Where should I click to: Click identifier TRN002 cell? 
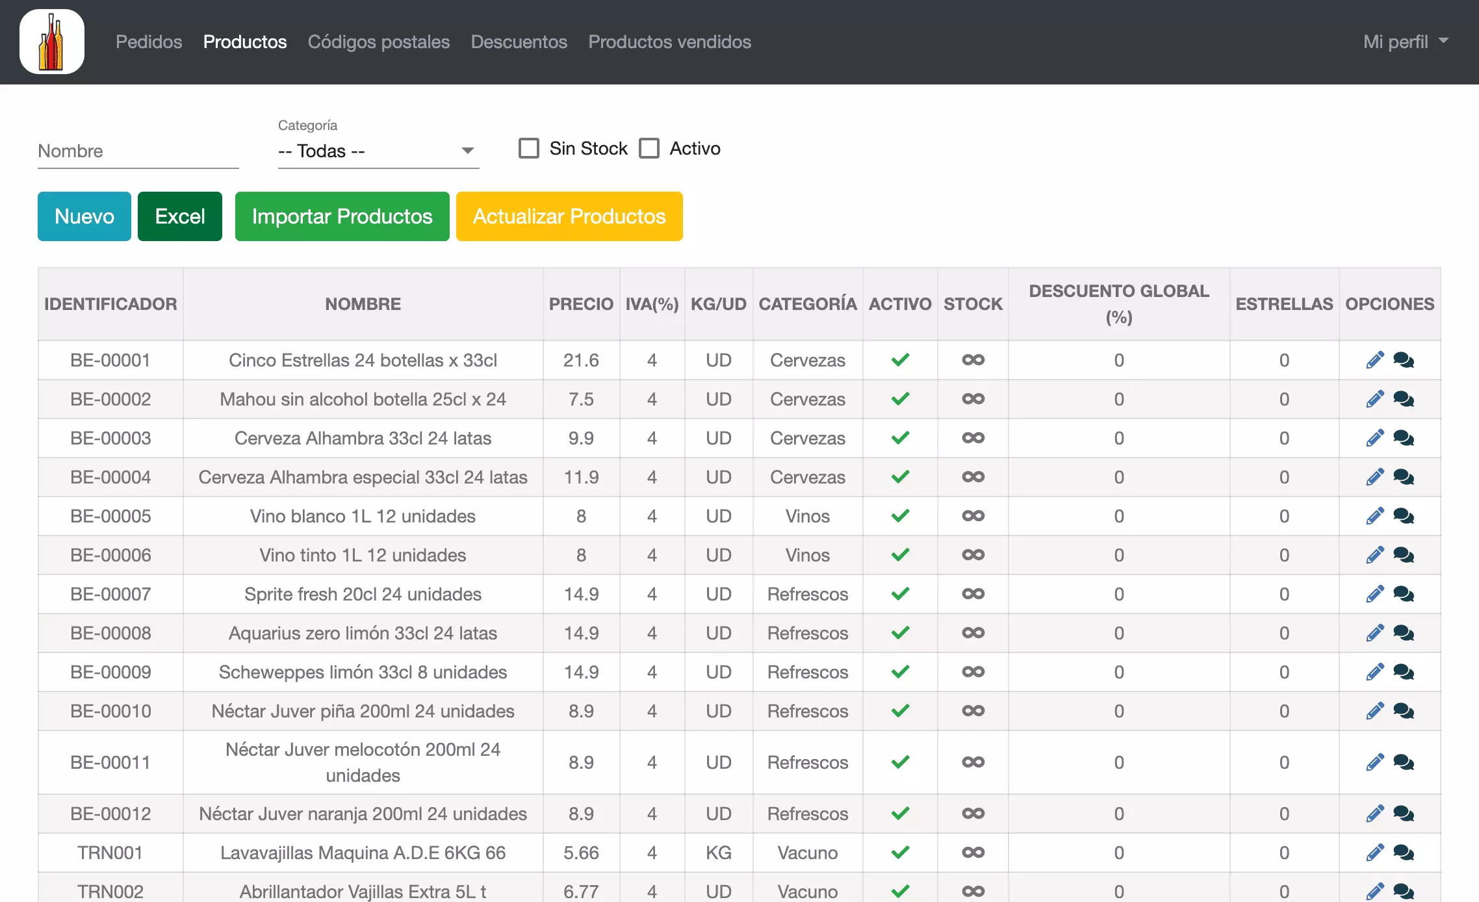[110, 888]
